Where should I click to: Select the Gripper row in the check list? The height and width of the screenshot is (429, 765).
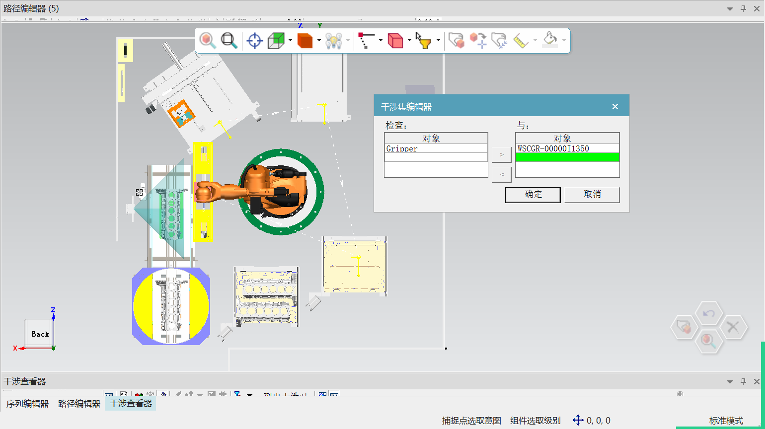tap(436, 148)
